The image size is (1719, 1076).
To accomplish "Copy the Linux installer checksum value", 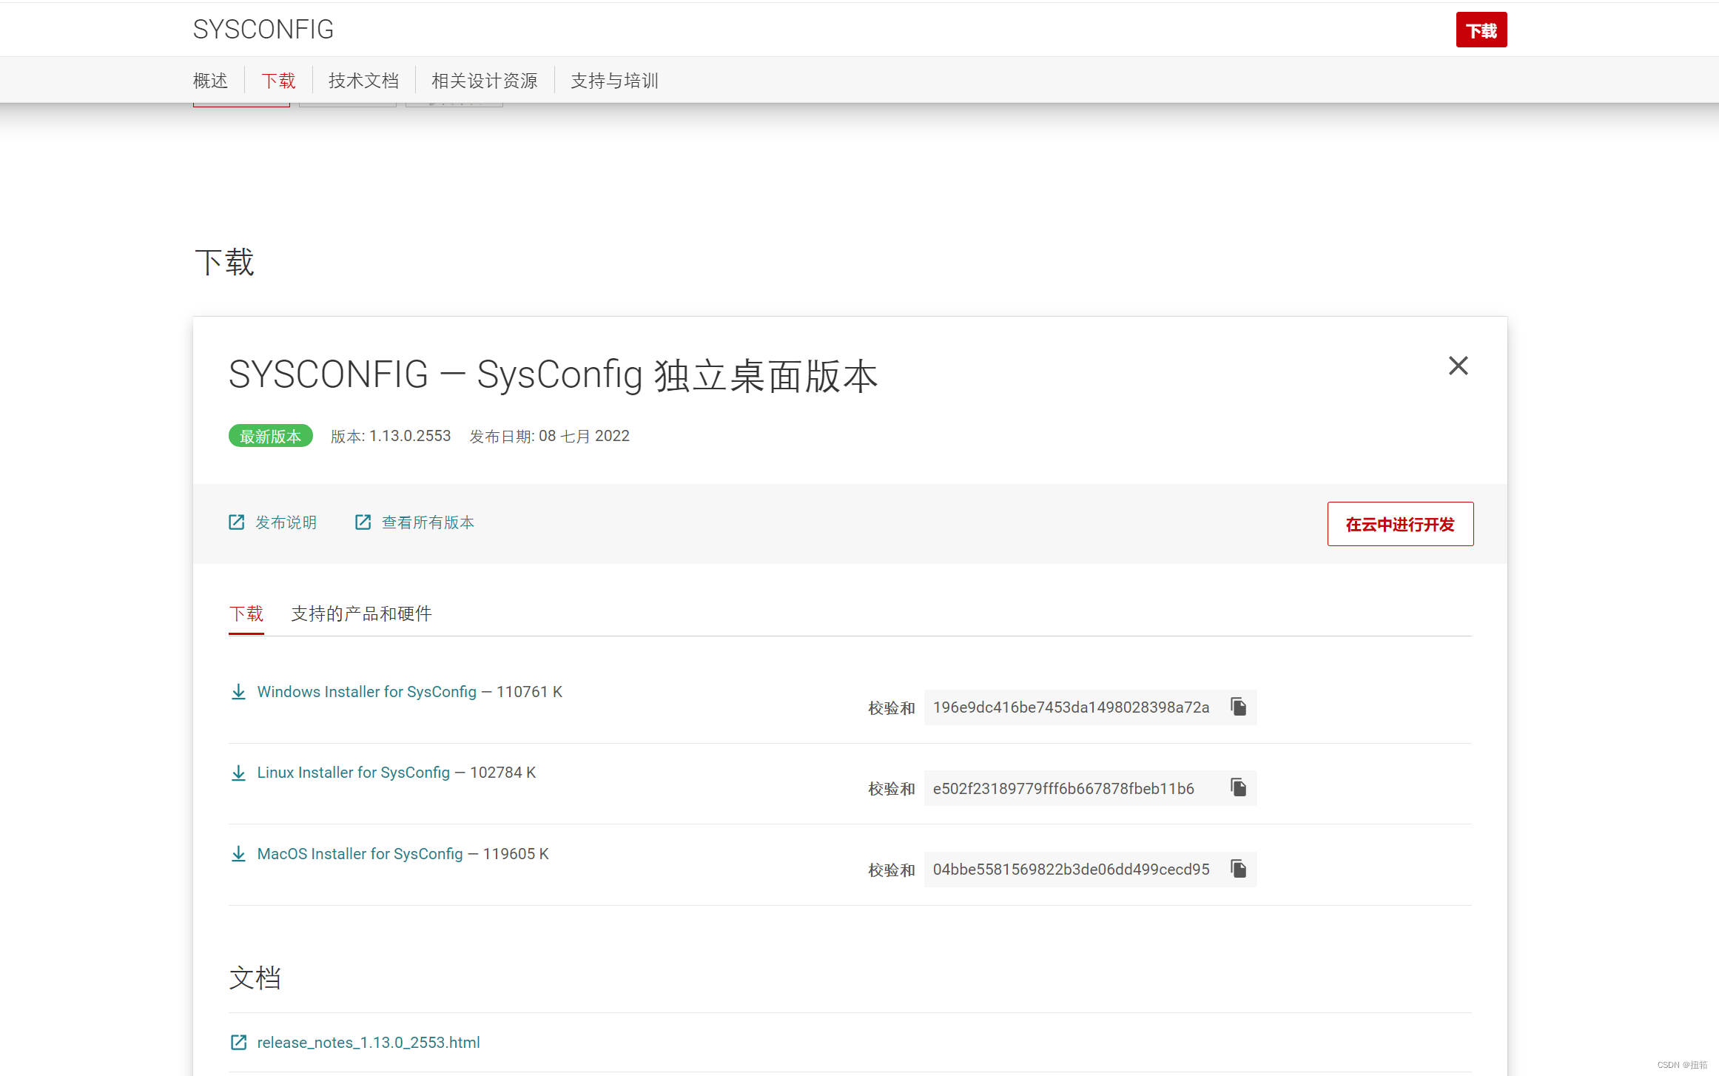I will click(x=1238, y=787).
